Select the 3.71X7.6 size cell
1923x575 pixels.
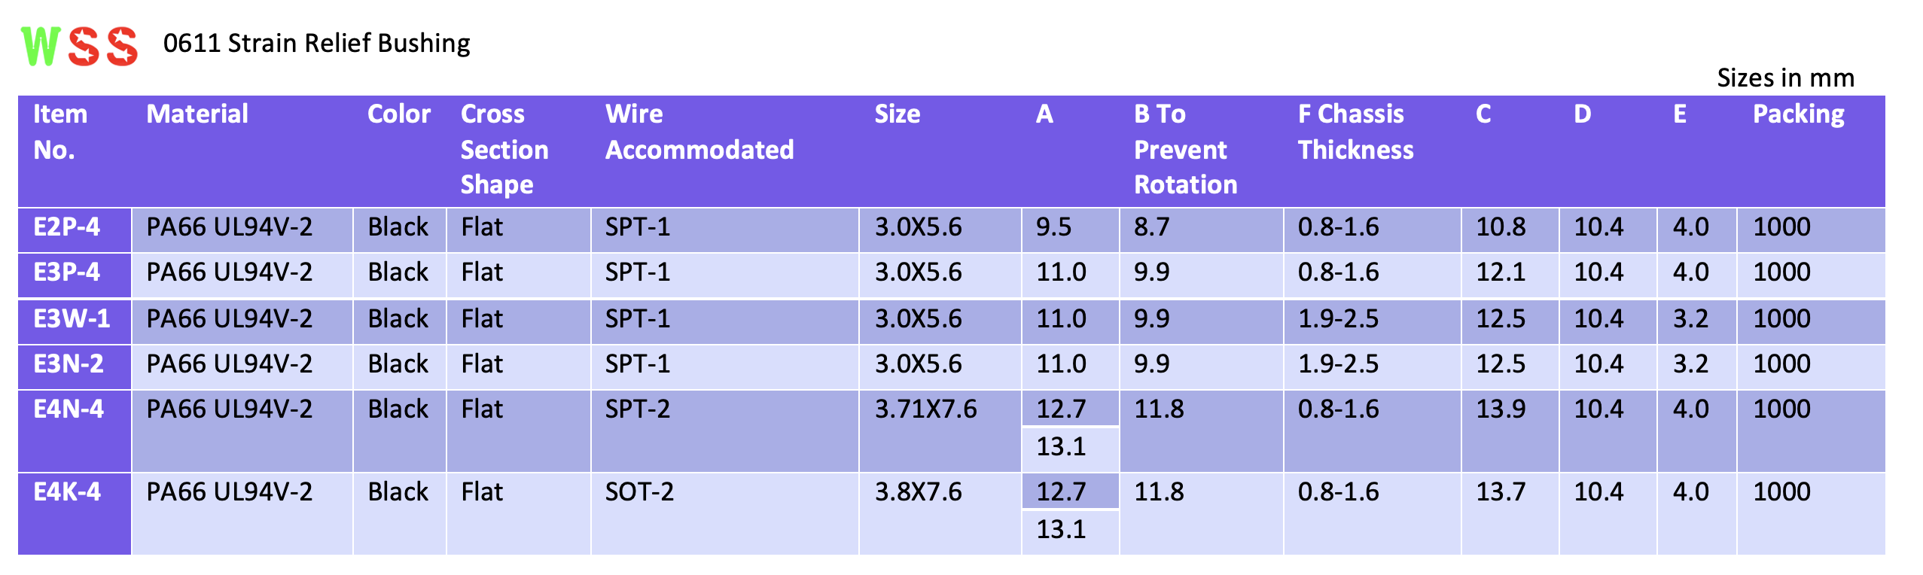pyautogui.click(x=925, y=409)
